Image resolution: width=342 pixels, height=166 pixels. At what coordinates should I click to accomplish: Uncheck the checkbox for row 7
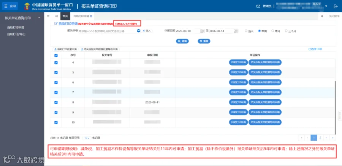click(x=56, y=92)
